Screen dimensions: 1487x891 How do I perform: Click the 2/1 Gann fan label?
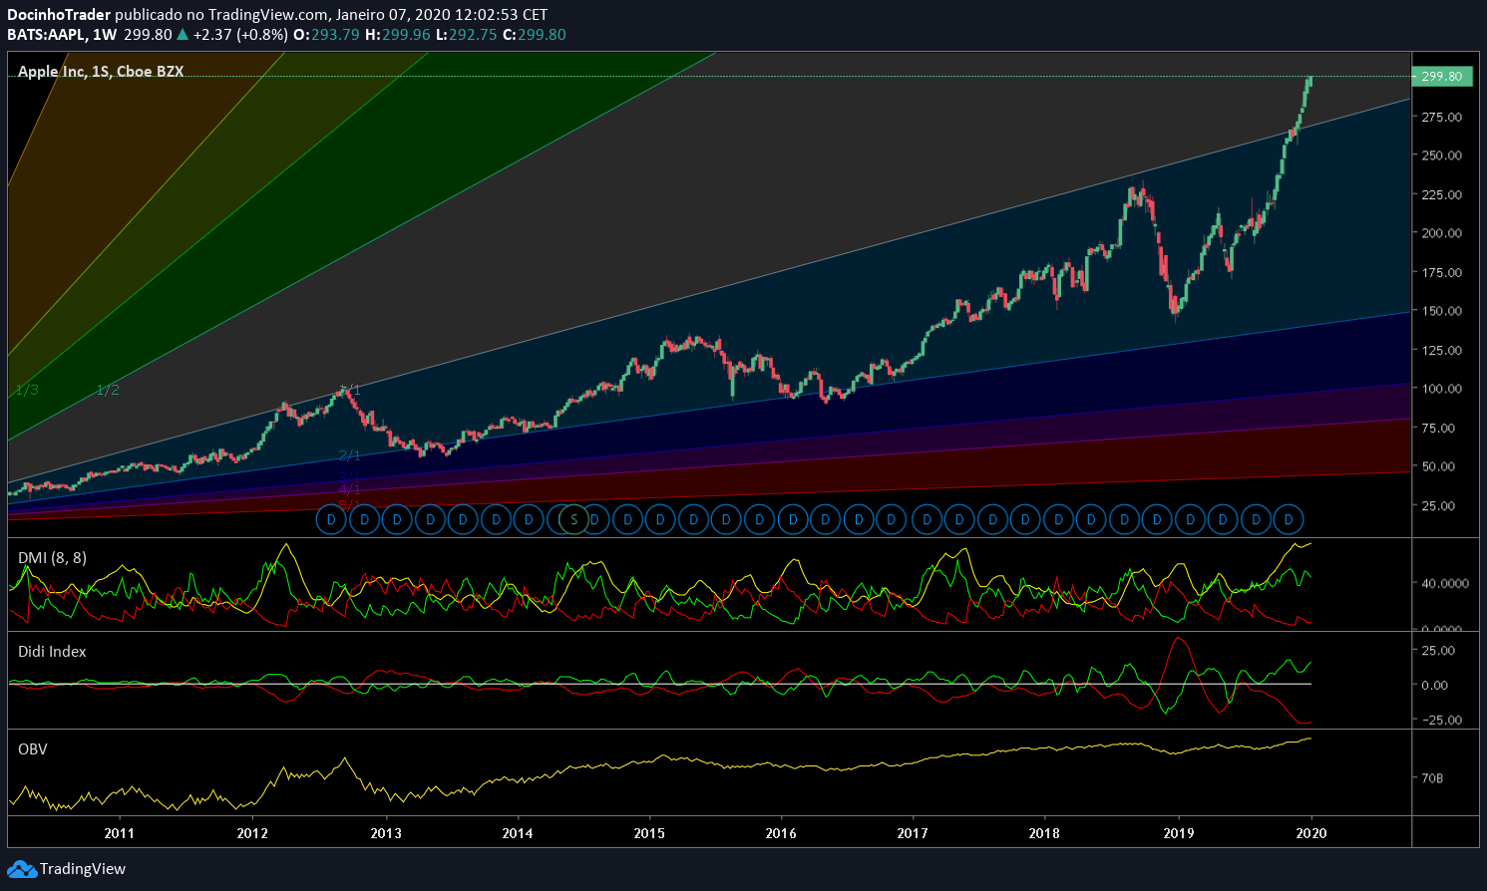(x=349, y=455)
